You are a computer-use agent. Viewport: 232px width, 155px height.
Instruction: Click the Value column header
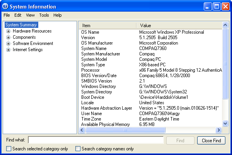click(180, 25)
